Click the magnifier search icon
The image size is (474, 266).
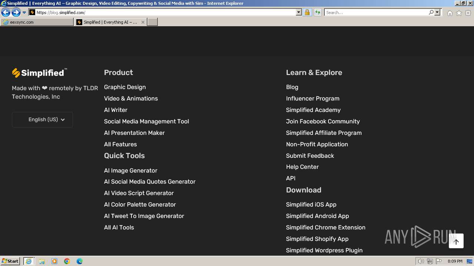(x=431, y=13)
